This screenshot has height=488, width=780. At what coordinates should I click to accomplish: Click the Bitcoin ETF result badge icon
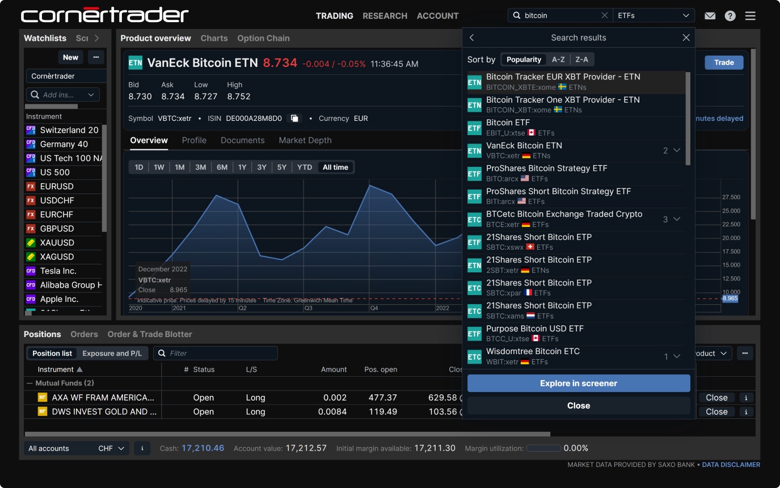(x=474, y=128)
